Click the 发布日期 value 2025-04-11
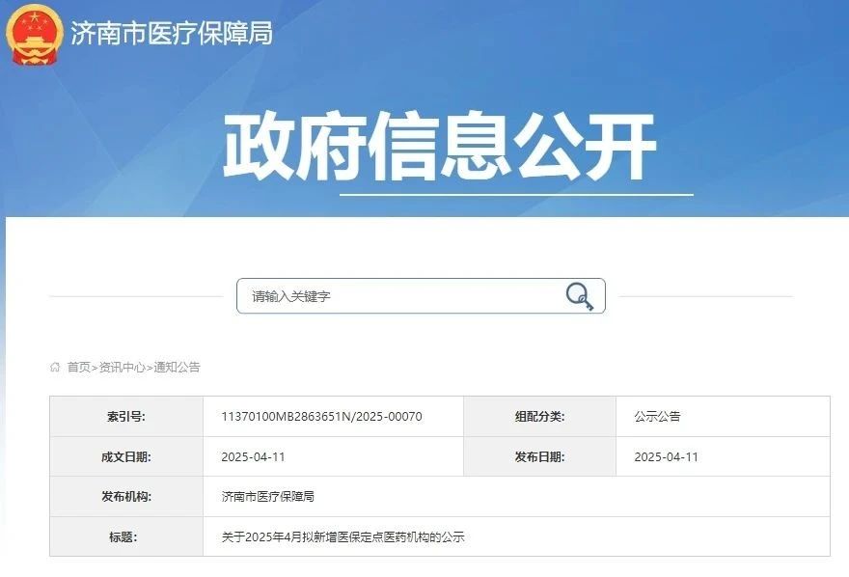This screenshot has width=849, height=577. (666, 456)
